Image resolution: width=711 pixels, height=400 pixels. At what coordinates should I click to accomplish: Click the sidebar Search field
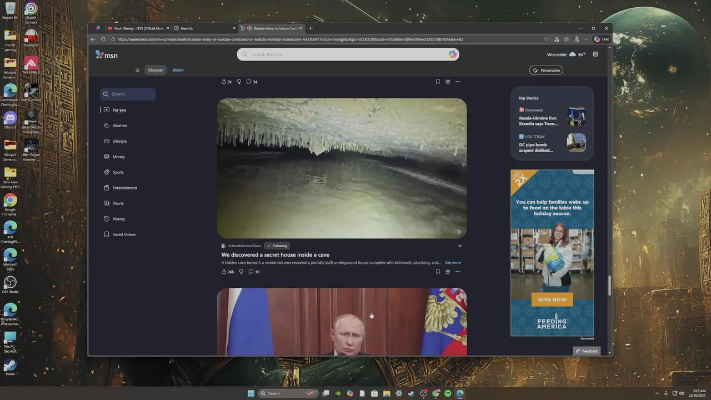pyautogui.click(x=128, y=94)
